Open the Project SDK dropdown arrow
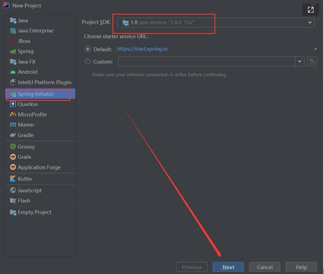The image size is (324, 274). click(x=310, y=23)
